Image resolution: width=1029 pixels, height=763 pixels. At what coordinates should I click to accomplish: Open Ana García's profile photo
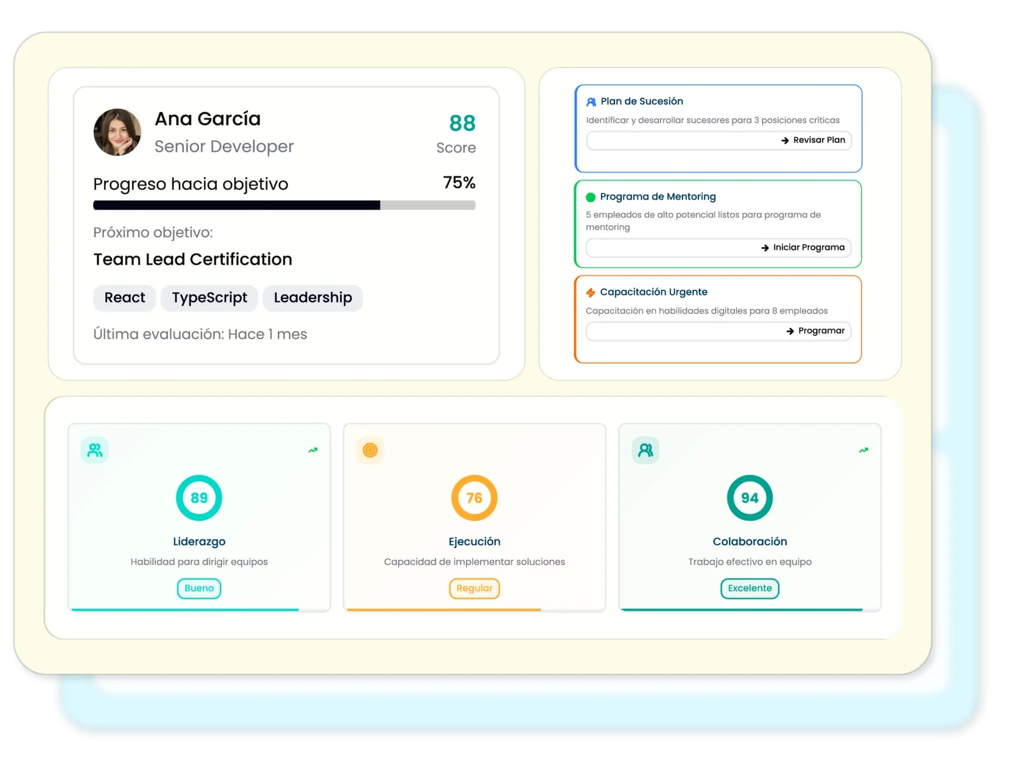coord(117,132)
